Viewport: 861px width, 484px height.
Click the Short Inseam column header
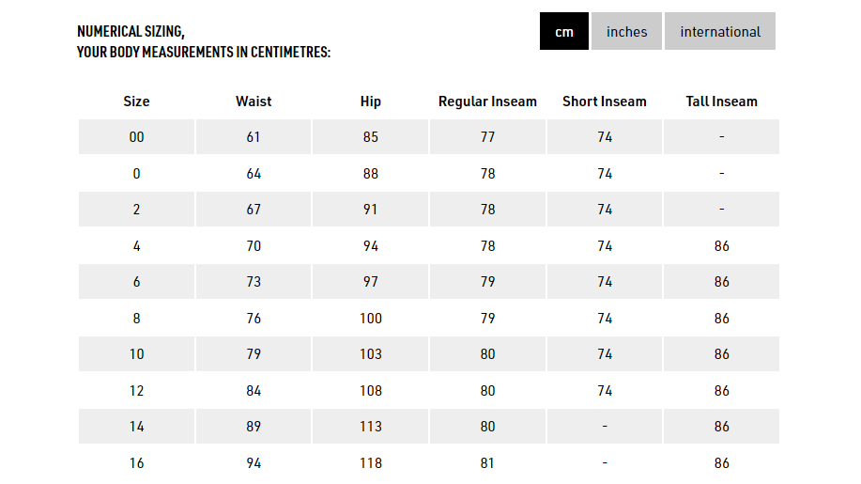coord(605,101)
